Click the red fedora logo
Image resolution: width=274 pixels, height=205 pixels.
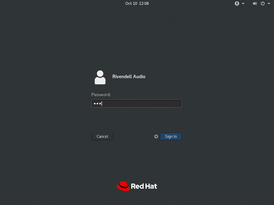tap(123, 186)
